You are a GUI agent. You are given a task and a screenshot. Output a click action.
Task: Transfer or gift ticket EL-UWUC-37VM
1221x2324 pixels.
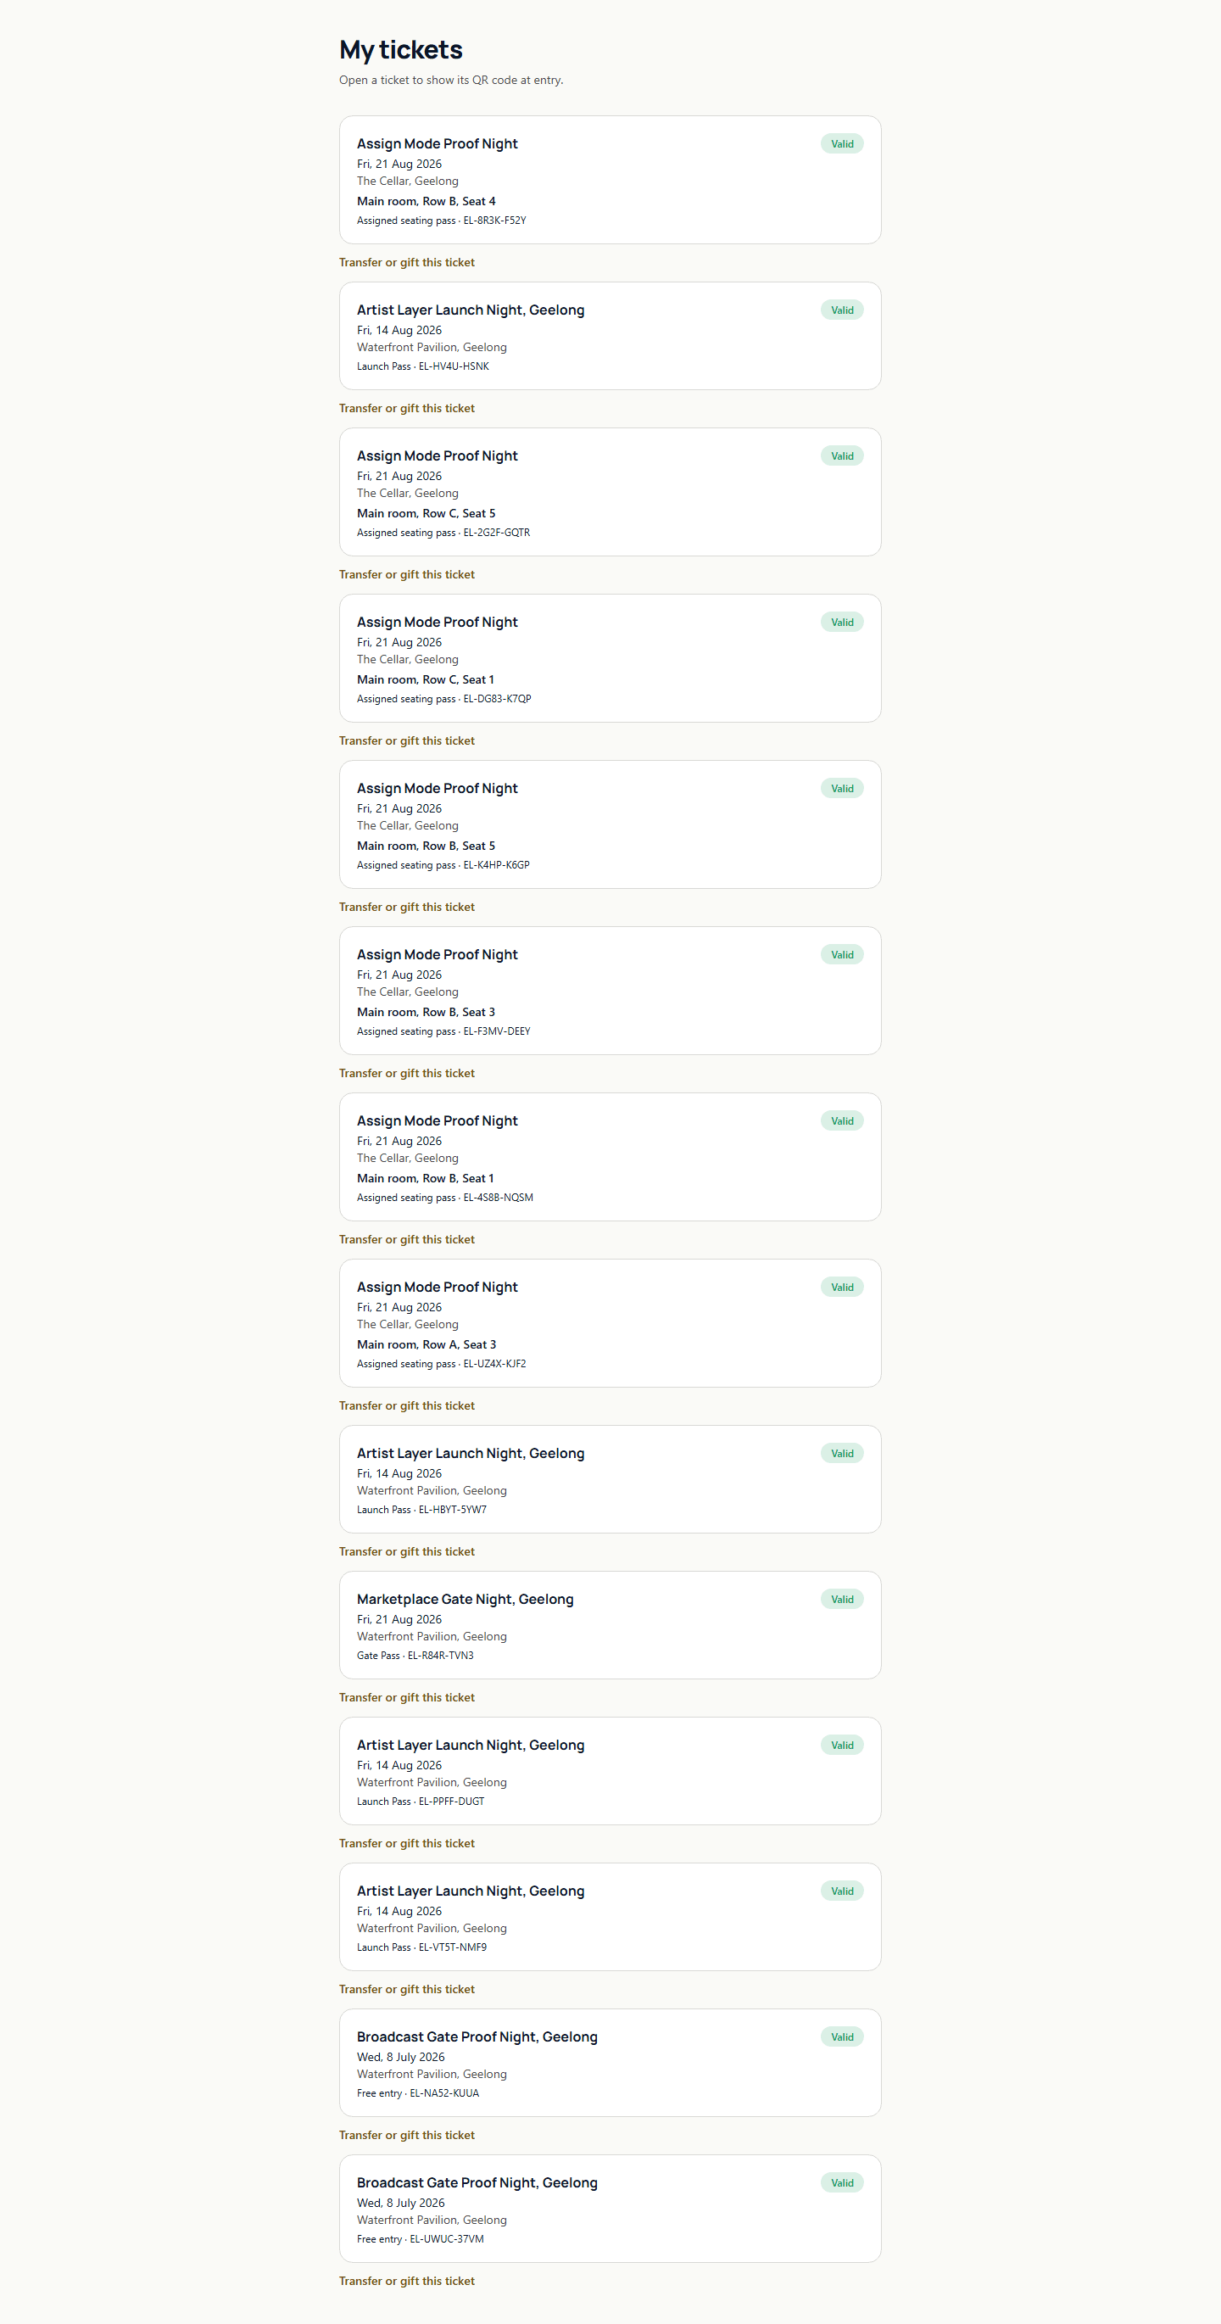[x=407, y=2281]
